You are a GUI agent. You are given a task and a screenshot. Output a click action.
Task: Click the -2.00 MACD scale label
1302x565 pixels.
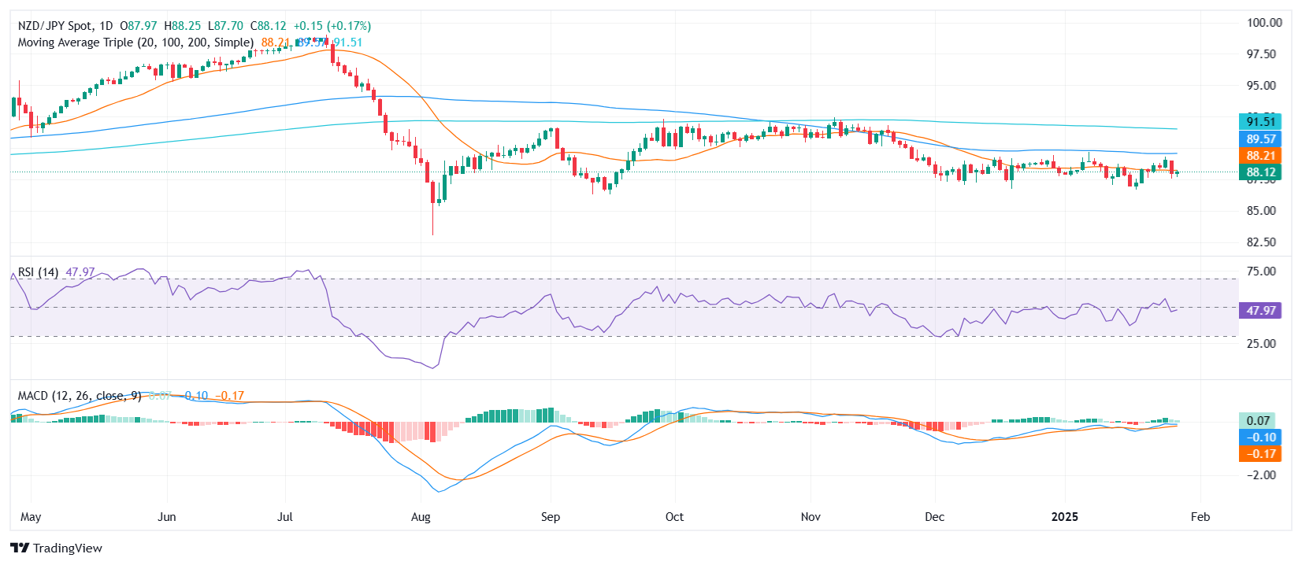tap(1260, 475)
